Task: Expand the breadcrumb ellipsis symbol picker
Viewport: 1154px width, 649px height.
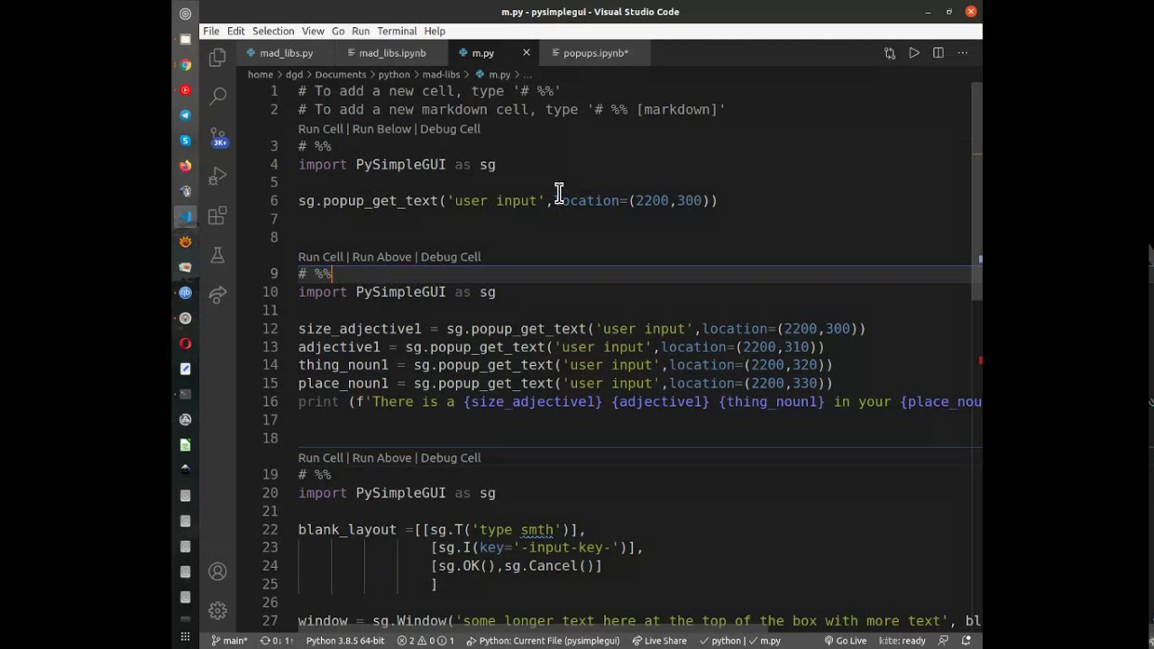Action: pyautogui.click(x=527, y=75)
